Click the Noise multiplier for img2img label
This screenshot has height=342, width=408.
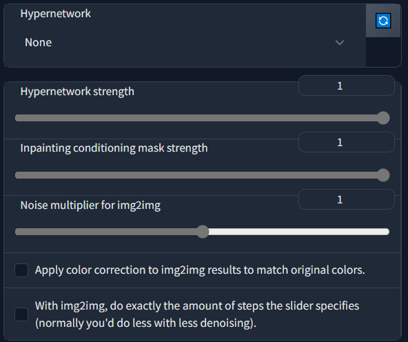(x=90, y=205)
